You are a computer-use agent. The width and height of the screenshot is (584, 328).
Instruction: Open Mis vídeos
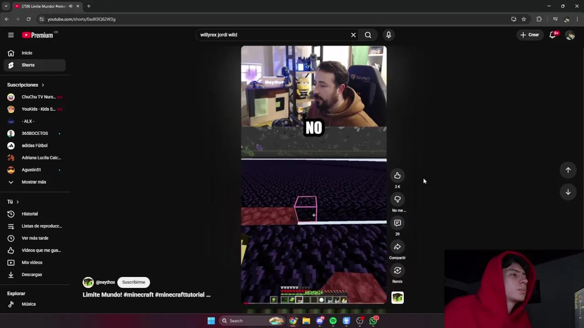pos(35,262)
